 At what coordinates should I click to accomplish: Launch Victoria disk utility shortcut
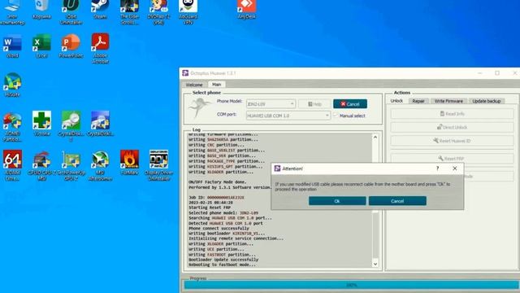[41, 124]
